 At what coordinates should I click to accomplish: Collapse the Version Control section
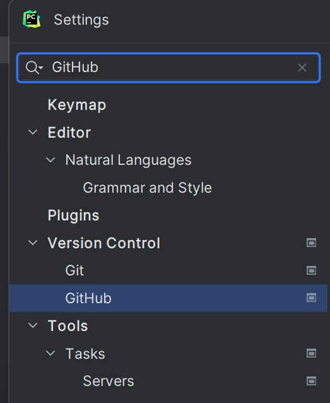[x=33, y=243]
